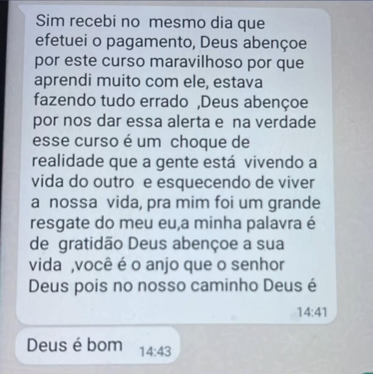Select the "Deus é bom" message bubble
This screenshot has width=373, height=374.
coord(98,346)
